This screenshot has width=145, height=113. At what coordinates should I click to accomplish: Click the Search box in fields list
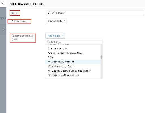click(74, 42)
